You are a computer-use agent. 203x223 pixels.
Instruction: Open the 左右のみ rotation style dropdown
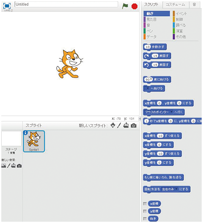(x=176, y=189)
